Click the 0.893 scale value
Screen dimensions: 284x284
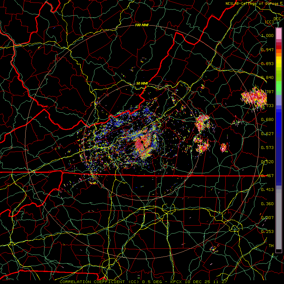point(267,63)
